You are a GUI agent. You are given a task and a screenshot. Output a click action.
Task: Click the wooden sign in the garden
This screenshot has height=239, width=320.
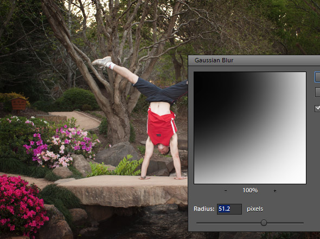18,104
